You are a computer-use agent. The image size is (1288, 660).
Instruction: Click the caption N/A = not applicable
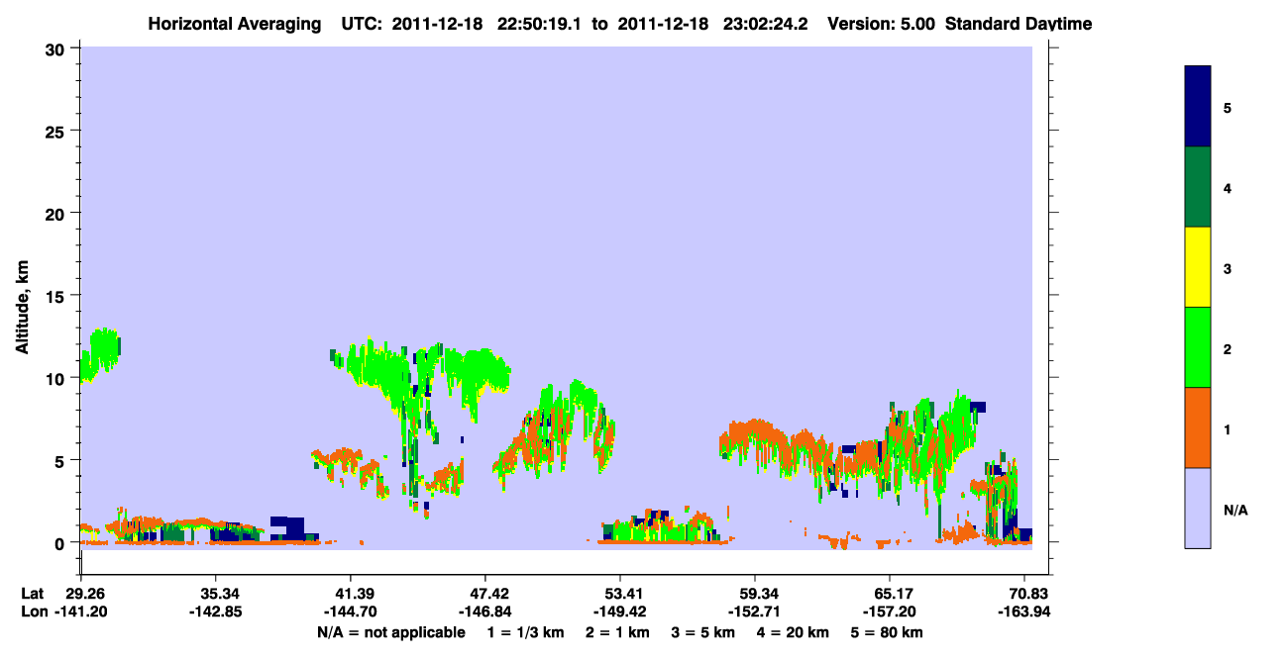point(391,632)
